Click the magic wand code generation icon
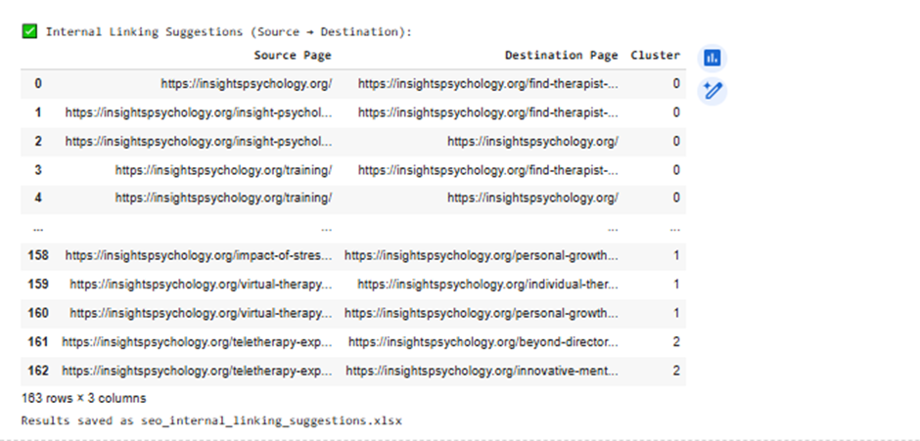Viewport: 920px width, 441px height. point(712,91)
